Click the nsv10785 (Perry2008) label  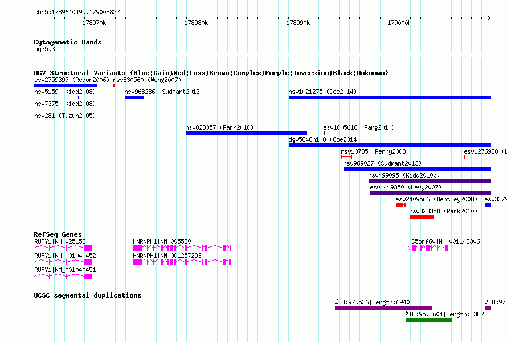[x=375, y=151]
